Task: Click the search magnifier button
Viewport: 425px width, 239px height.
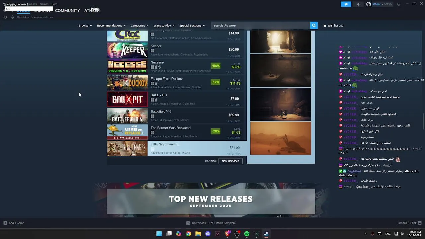Action: (313, 25)
